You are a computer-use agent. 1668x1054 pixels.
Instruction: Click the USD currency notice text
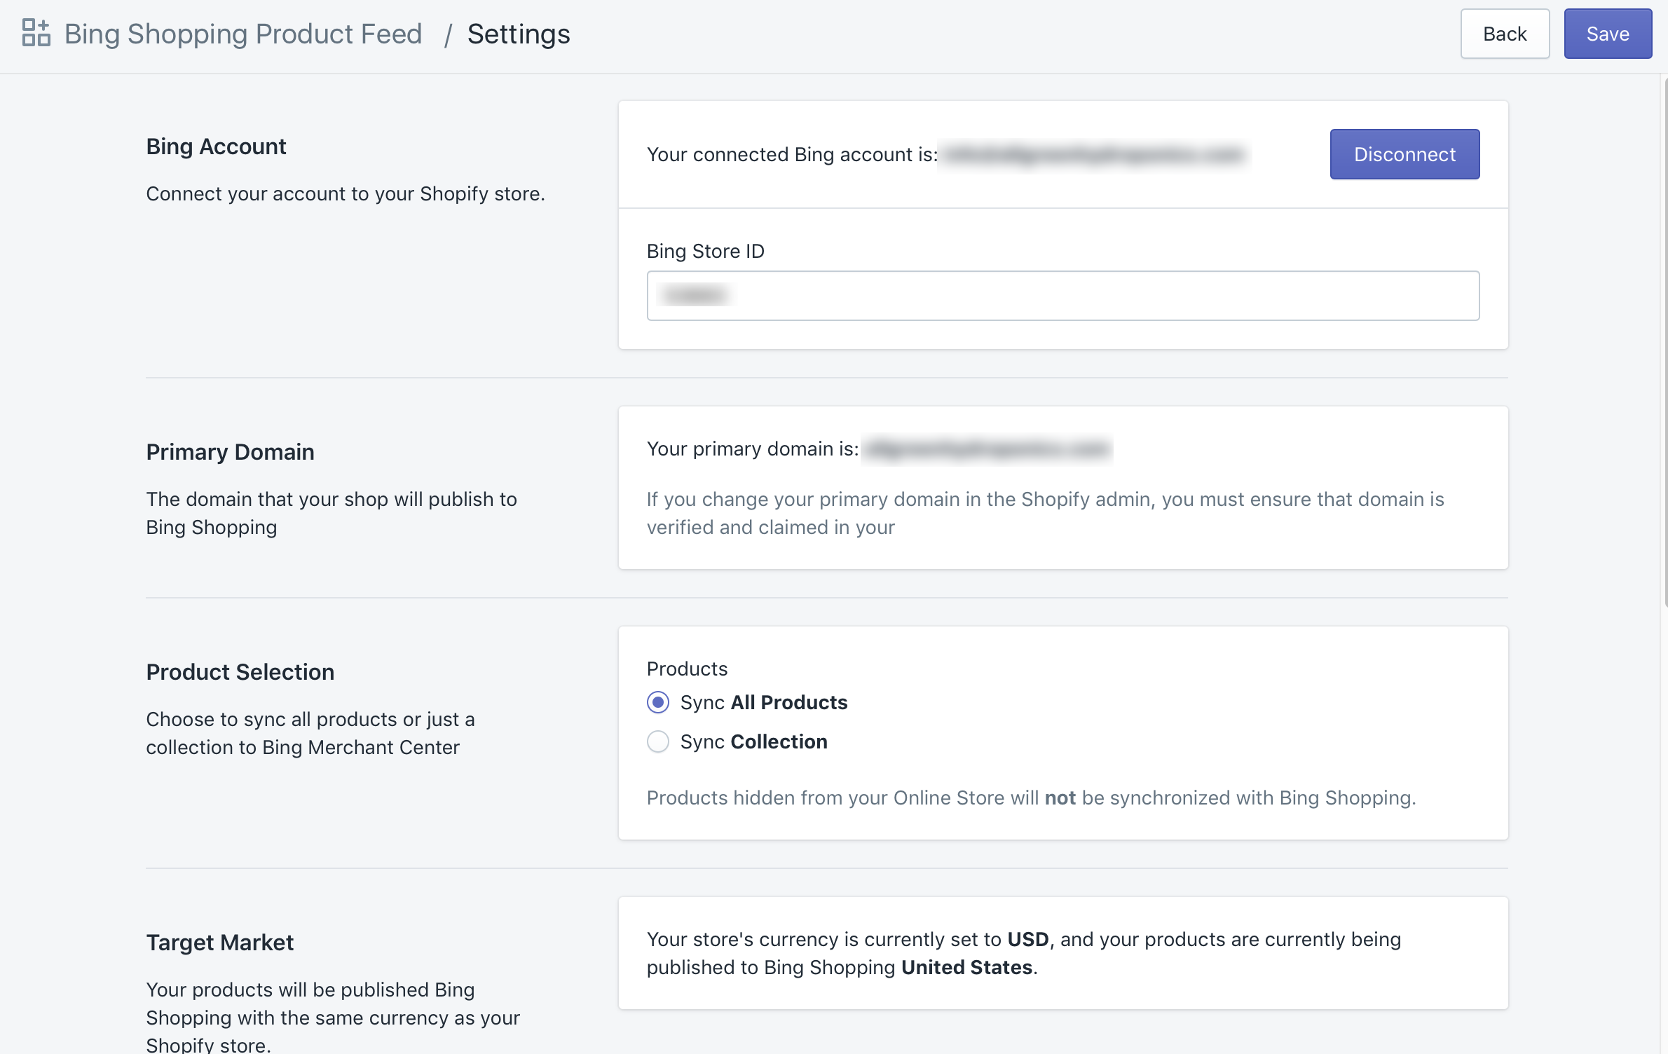tap(1023, 953)
